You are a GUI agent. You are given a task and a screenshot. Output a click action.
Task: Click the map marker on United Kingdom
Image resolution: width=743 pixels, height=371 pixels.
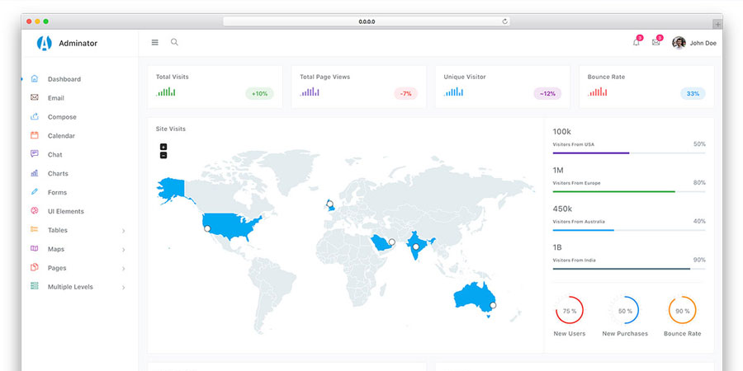pos(329,204)
